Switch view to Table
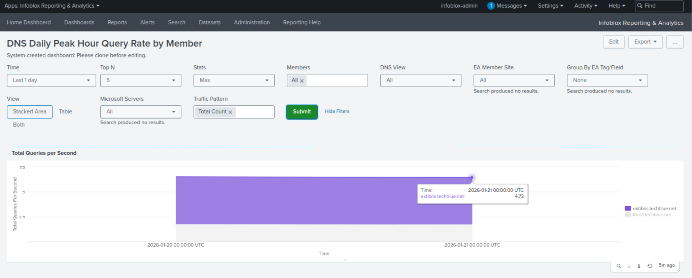Screen dimensions: 692x278 (65, 111)
